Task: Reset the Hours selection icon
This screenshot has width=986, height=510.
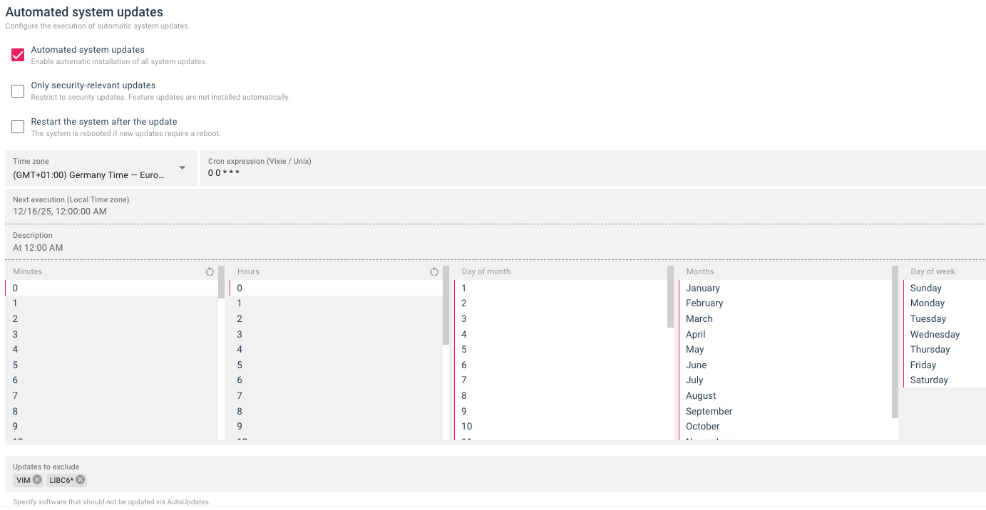Action: tap(434, 272)
